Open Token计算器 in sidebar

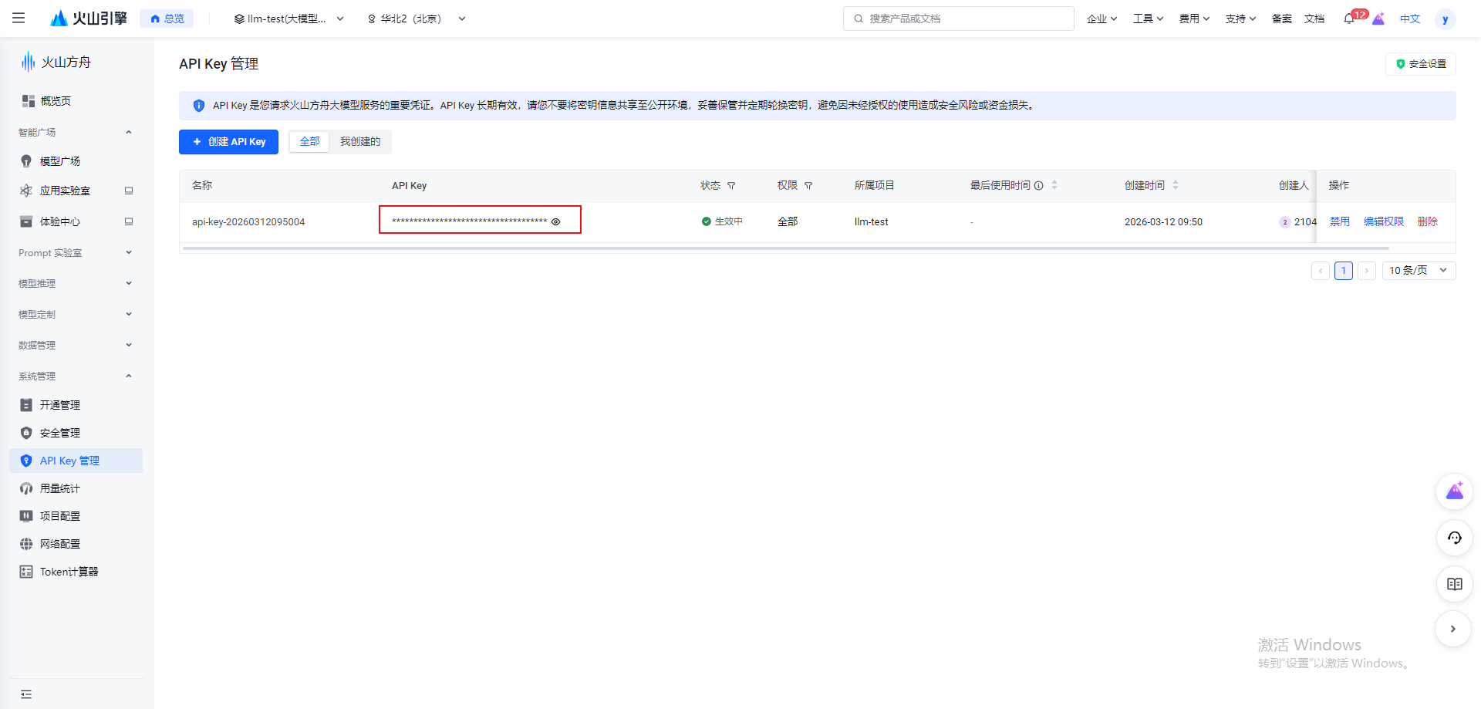tap(76, 572)
